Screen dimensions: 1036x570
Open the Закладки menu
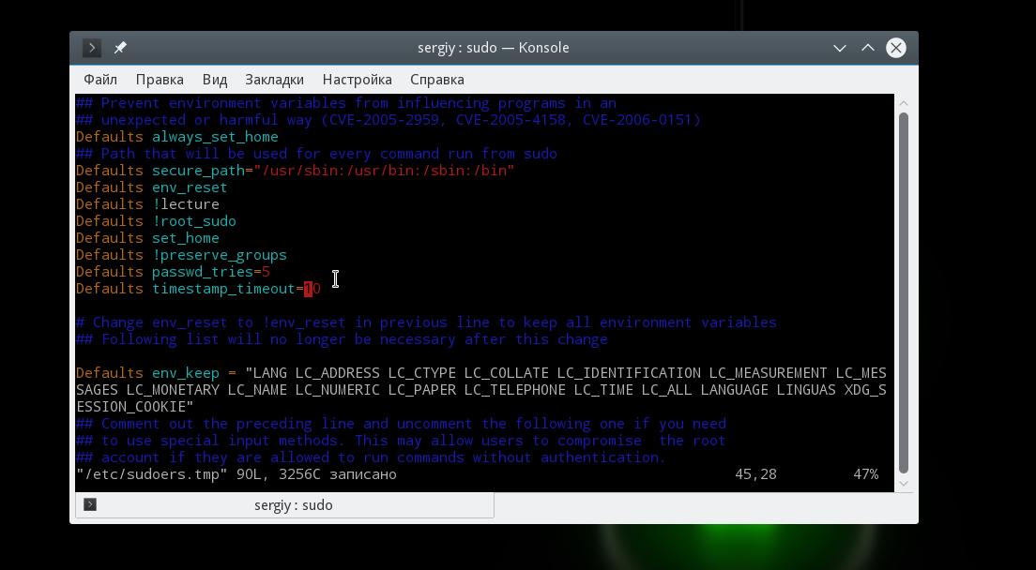pyautogui.click(x=274, y=80)
